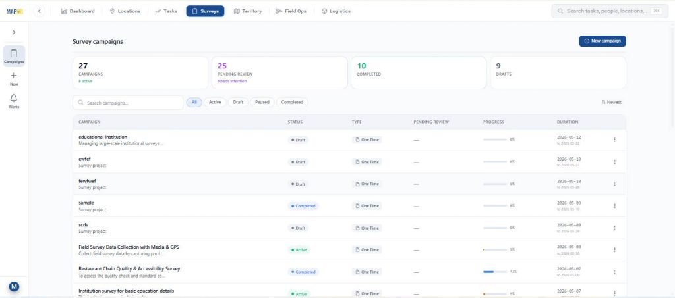Viewport: 675px width, 298px height.
Task: Open Restaurant Chain Quality & Accessibility Survey
Action: point(129,269)
